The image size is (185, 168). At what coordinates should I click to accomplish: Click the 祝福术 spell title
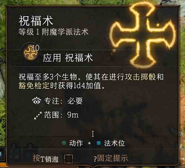pyautogui.click(x=36, y=21)
